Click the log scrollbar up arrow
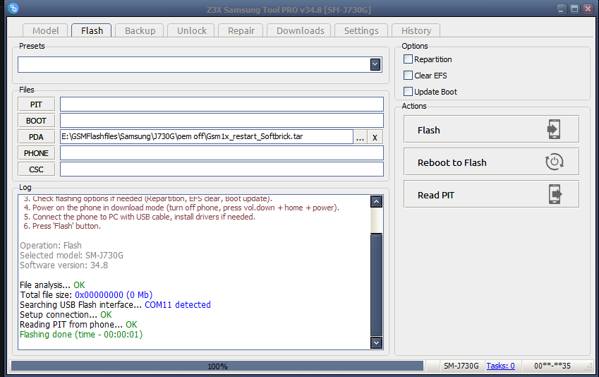Viewport: 599px width, 377px height. click(376, 201)
